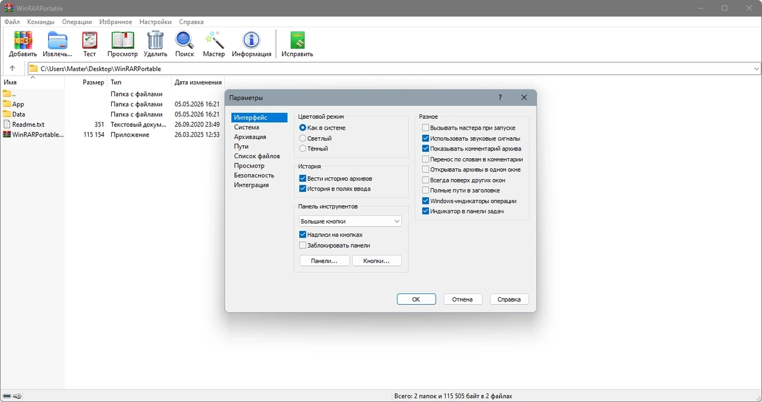This screenshot has width=762, height=402.
Task: Click the Извлечь toolbar icon
Action: (x=58, y=40)
